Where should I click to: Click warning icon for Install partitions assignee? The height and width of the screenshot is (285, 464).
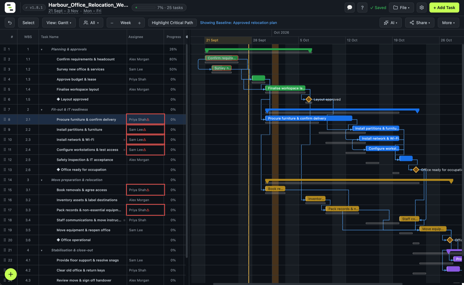point(145,130)
